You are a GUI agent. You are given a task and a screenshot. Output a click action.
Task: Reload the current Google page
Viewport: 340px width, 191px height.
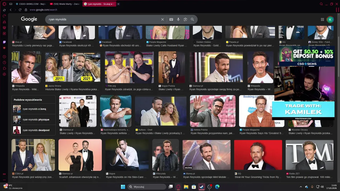(x=20, y=10)
